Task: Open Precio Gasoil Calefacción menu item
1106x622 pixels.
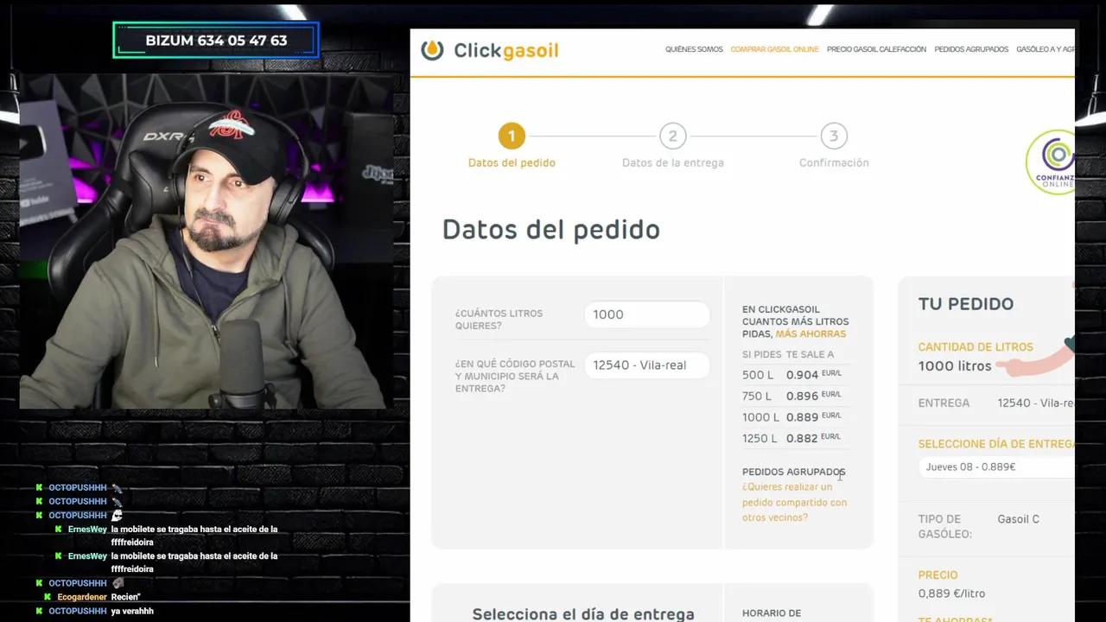Action: pyautogui.click(x=876, y=49)
